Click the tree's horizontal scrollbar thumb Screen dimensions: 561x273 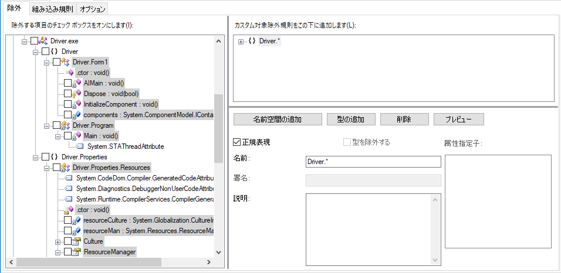coord(89,262)
